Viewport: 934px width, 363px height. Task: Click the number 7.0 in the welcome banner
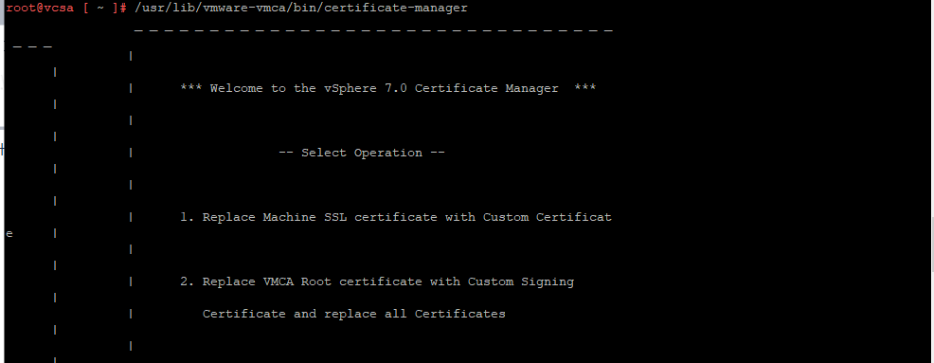coord(396,88)
